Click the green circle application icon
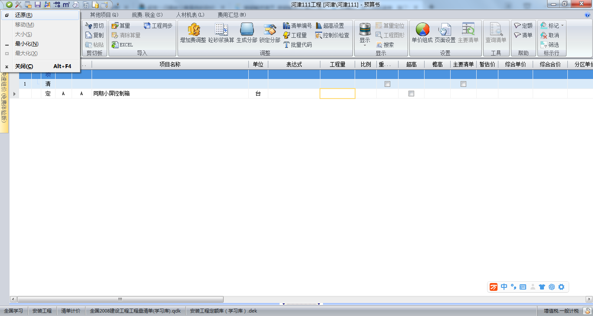Viewport: 593px width, 316px height. point(9,4)
